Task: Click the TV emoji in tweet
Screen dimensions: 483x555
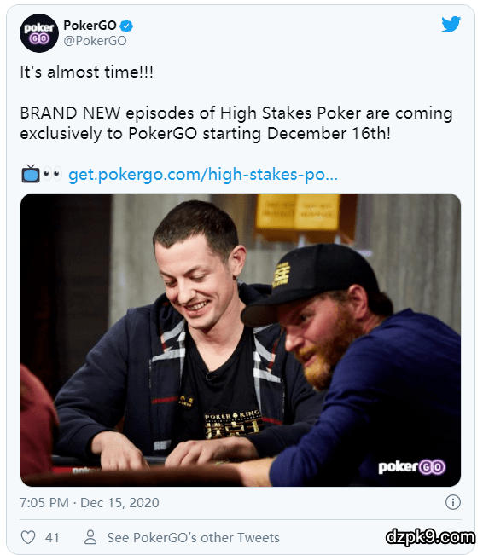Action: tap(31, 174)
